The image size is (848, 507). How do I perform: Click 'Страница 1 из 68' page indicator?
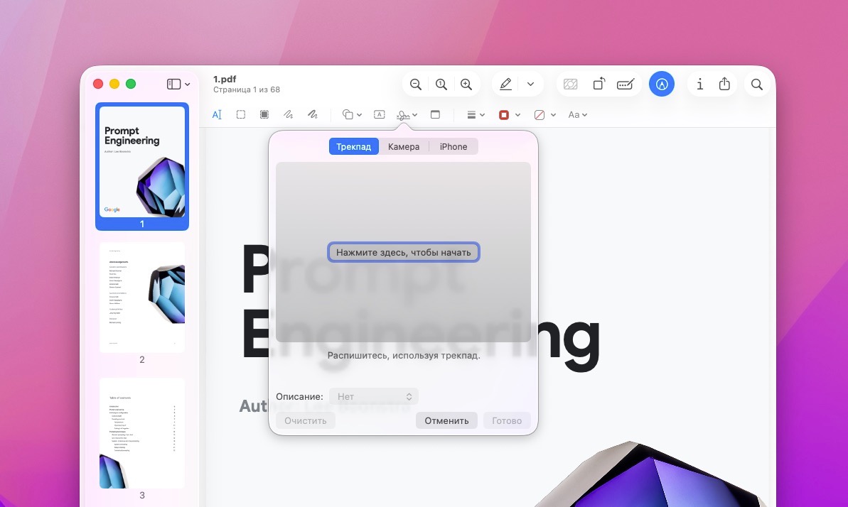tap(247, 89)
